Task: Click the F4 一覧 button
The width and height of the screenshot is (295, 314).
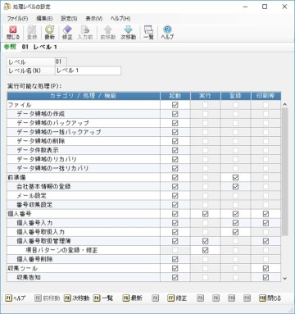Action: (x=103, y=298)
